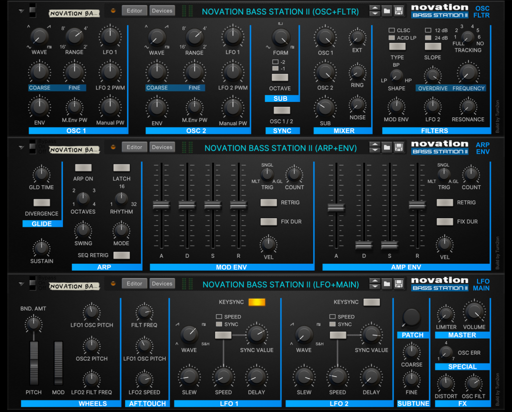This screenshot has width=512, height=412.
Task: Click master VOLUME knob
Action: [x=474, y=312]
